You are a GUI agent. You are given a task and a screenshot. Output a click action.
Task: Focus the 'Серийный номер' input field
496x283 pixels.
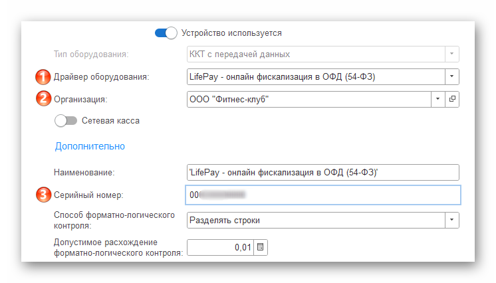[x=323, y=195]
